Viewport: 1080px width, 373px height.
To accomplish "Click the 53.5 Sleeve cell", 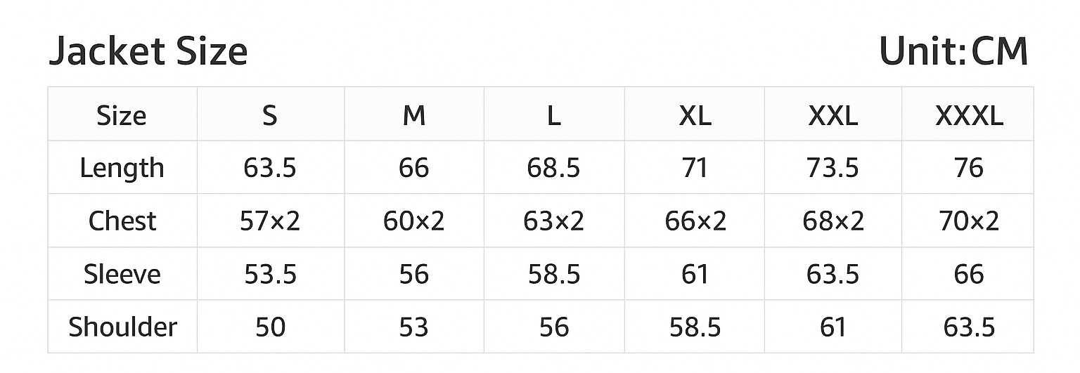I will pos(270,274).
